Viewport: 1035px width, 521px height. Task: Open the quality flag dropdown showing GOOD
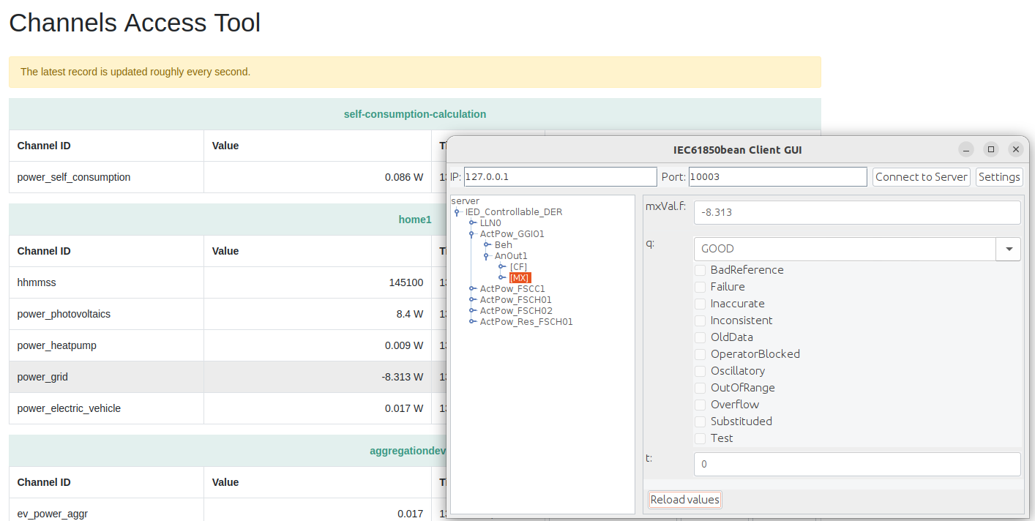pos(1009,249)
